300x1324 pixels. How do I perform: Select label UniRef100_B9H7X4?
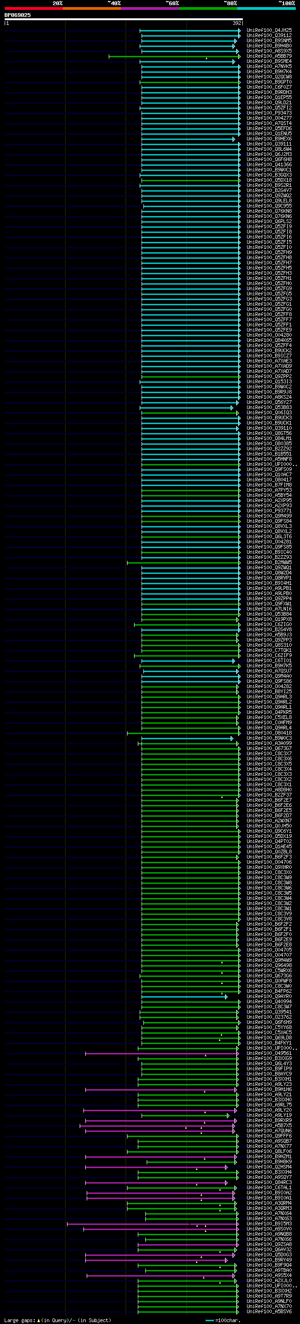tap(269, 71)
